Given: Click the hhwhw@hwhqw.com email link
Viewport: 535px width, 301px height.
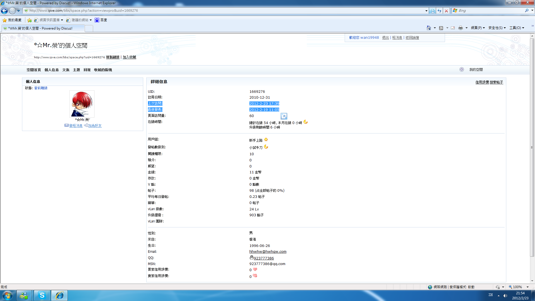Looking at the screenshot, I should 268,252.
